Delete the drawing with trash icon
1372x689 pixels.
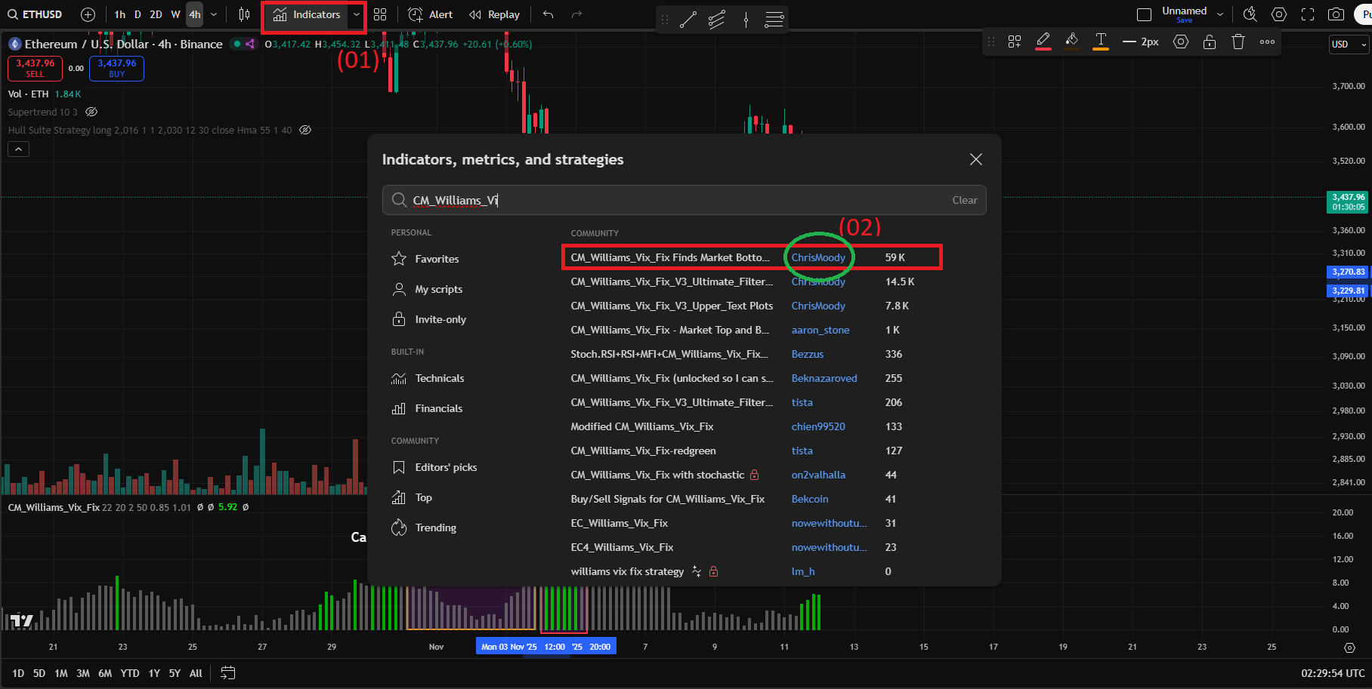tap(1238, 42)
